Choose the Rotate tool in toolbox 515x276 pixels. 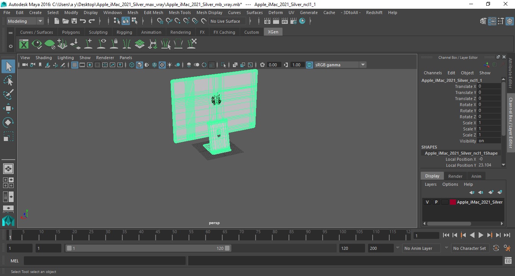click(x=8, y=122)
